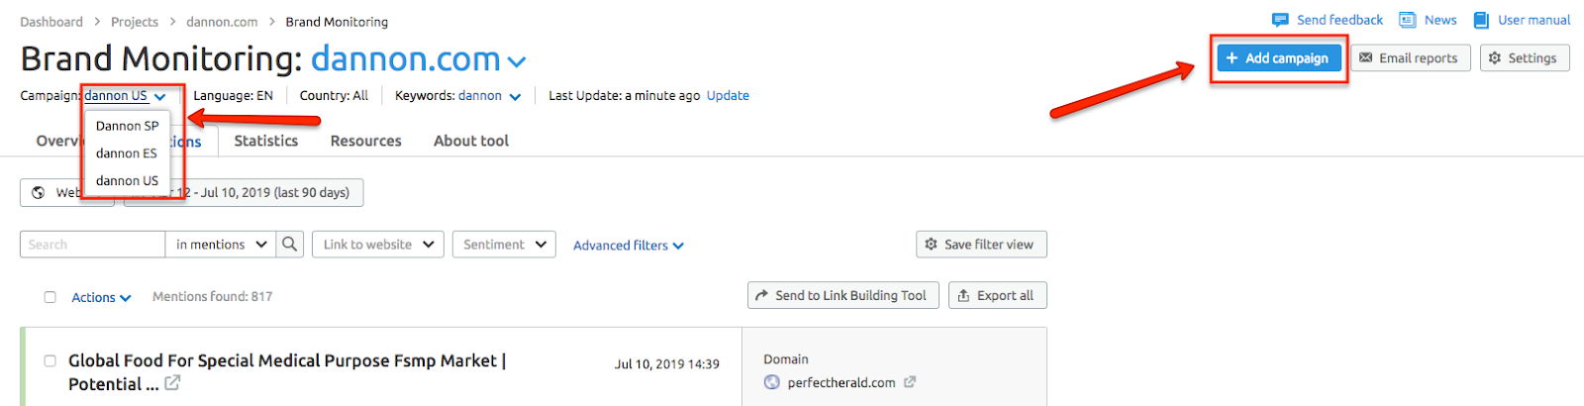Expand the dannon.com project dropdown arrow
Image resolution: width=1584 pixels, height=406 pixels.
[517, 61]
